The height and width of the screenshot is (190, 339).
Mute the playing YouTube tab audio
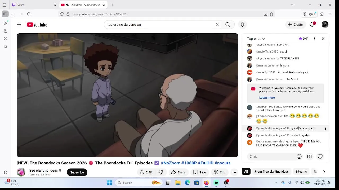pos(68,5)
